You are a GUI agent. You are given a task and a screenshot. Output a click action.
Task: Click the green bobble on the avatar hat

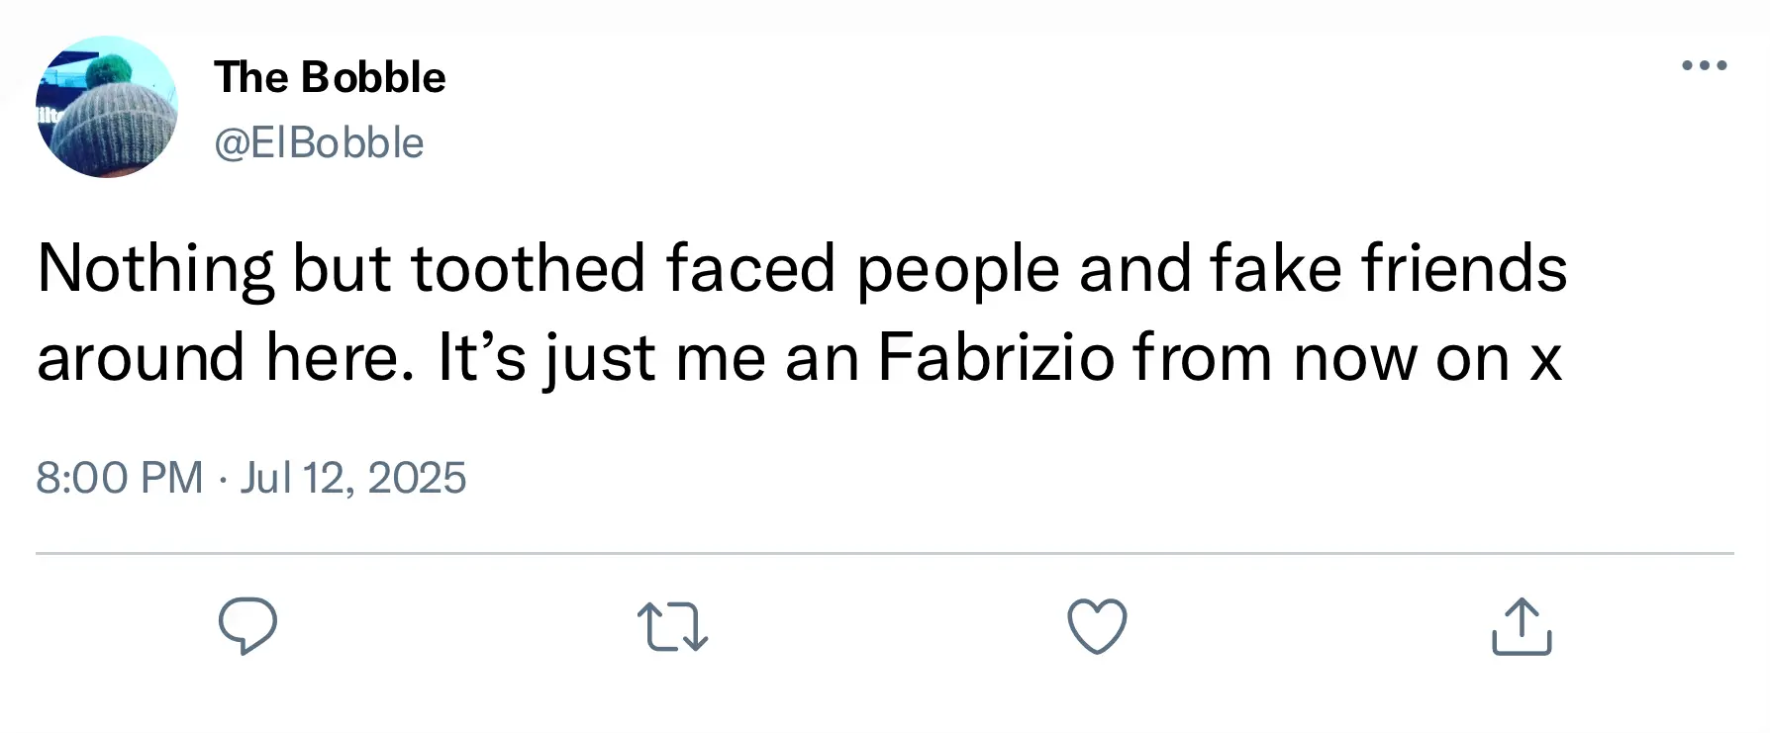(x=109, y=70)
